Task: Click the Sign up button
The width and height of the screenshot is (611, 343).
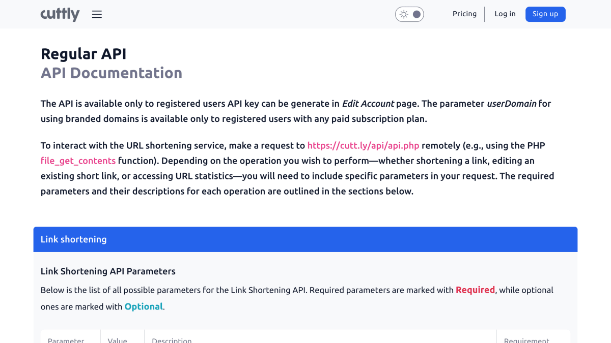Action: (545, 14)
